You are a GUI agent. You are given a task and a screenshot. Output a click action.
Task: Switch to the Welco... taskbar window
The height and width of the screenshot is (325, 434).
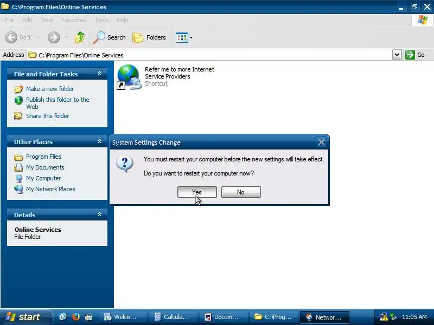pos(123,317)
